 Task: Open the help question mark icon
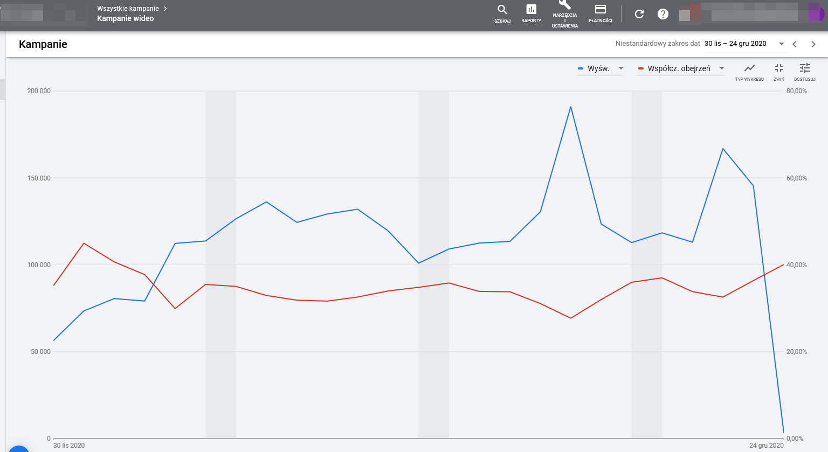pyautogui.click(x=663, y=14)
